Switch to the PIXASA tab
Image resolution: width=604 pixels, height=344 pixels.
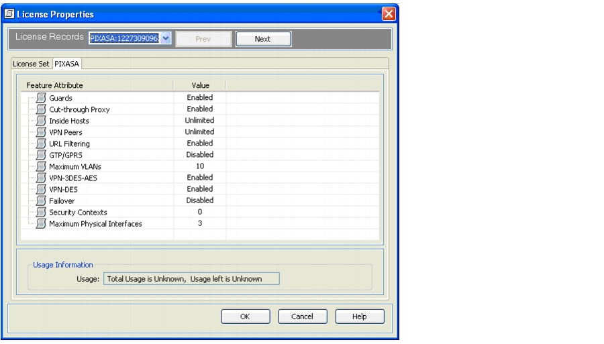click(66, 64)
